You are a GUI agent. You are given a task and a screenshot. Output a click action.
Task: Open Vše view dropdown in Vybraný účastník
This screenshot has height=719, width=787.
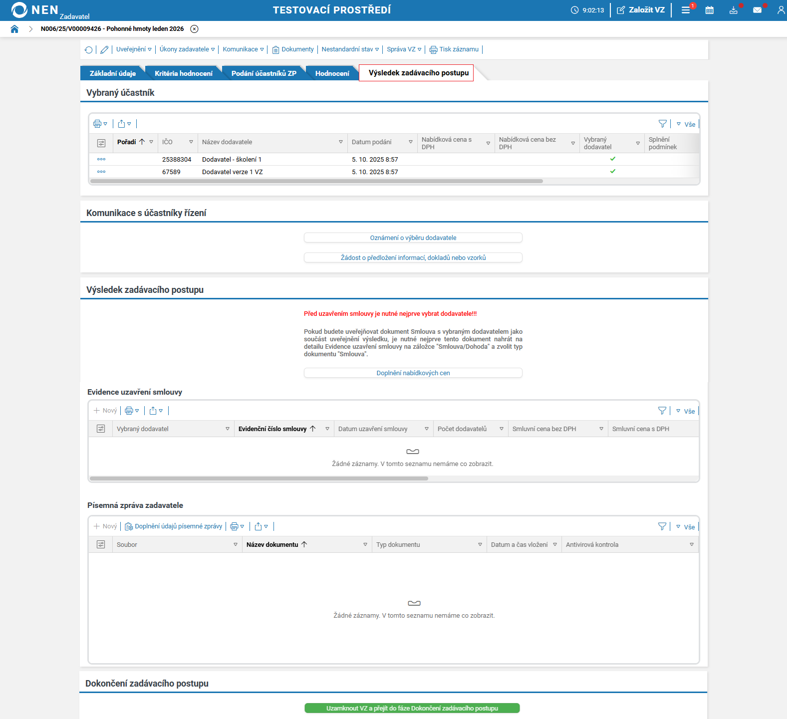686,124
